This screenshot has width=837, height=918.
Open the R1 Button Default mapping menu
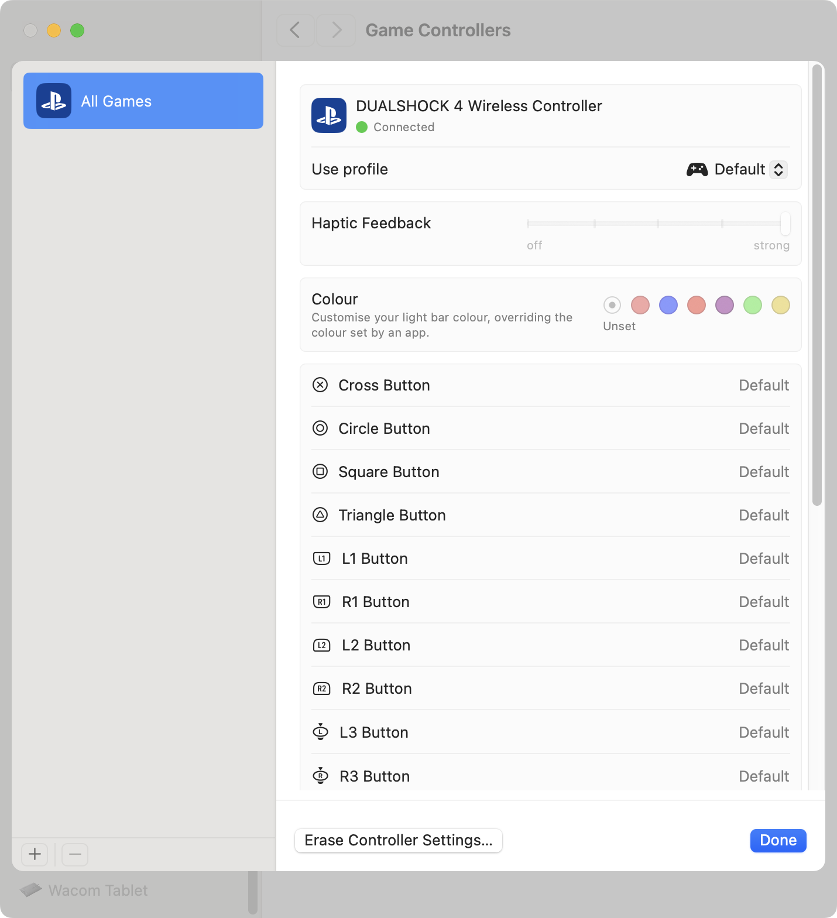click(764, 602)
